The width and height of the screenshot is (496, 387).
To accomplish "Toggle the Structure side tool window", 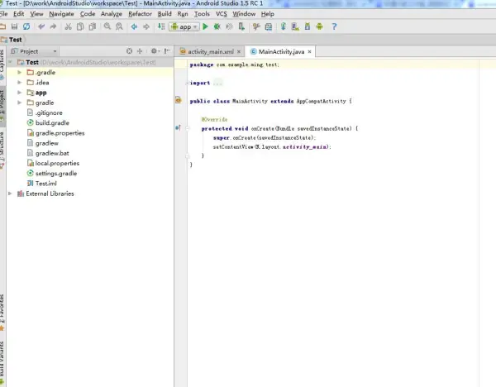I will click(2, 150).
